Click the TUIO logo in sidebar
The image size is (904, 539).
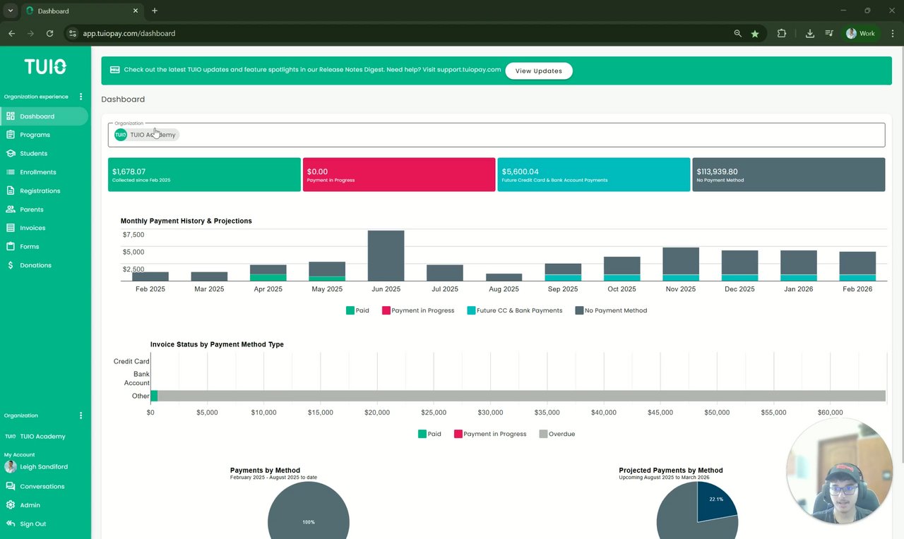[x=45, y=66]
